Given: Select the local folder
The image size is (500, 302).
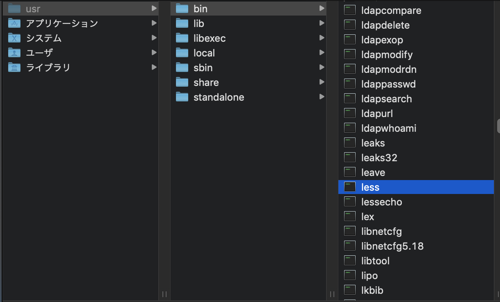Looking at the screenshot, I should point(204,53).
